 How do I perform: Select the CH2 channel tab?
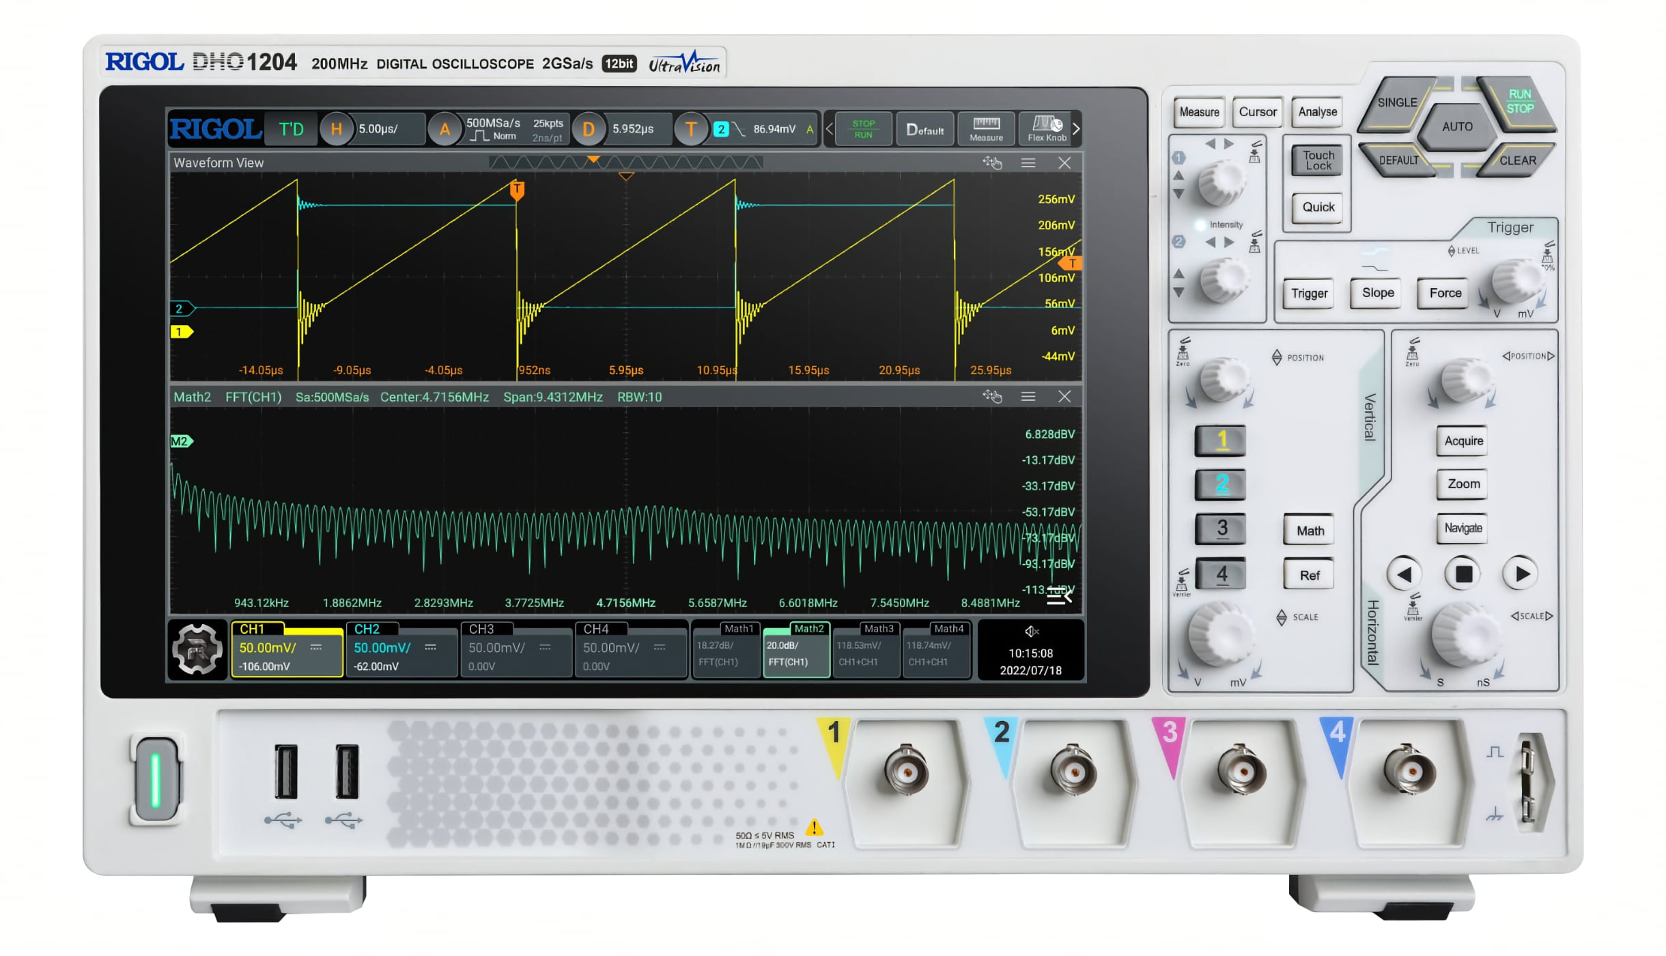pos(401,649)
